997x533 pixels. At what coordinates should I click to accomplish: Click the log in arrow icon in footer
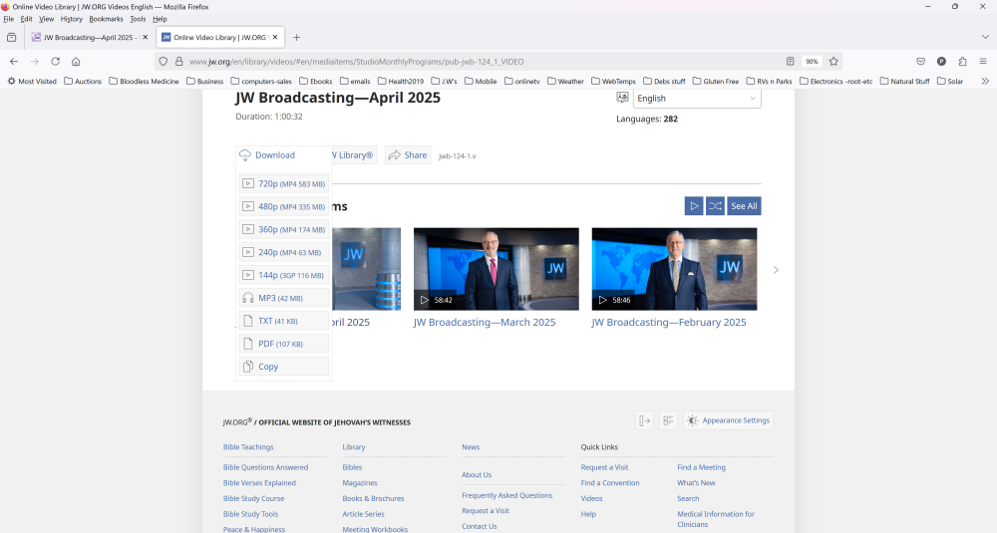click(645, 420)
